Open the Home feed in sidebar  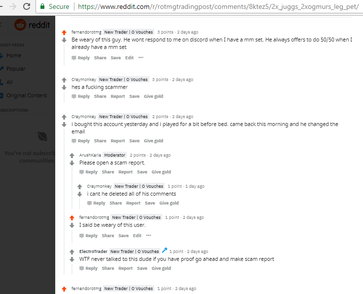coord(14,55)
